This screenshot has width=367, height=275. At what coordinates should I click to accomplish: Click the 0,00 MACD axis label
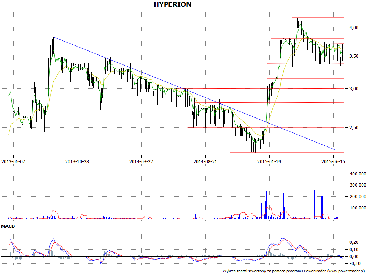(354, 256)
